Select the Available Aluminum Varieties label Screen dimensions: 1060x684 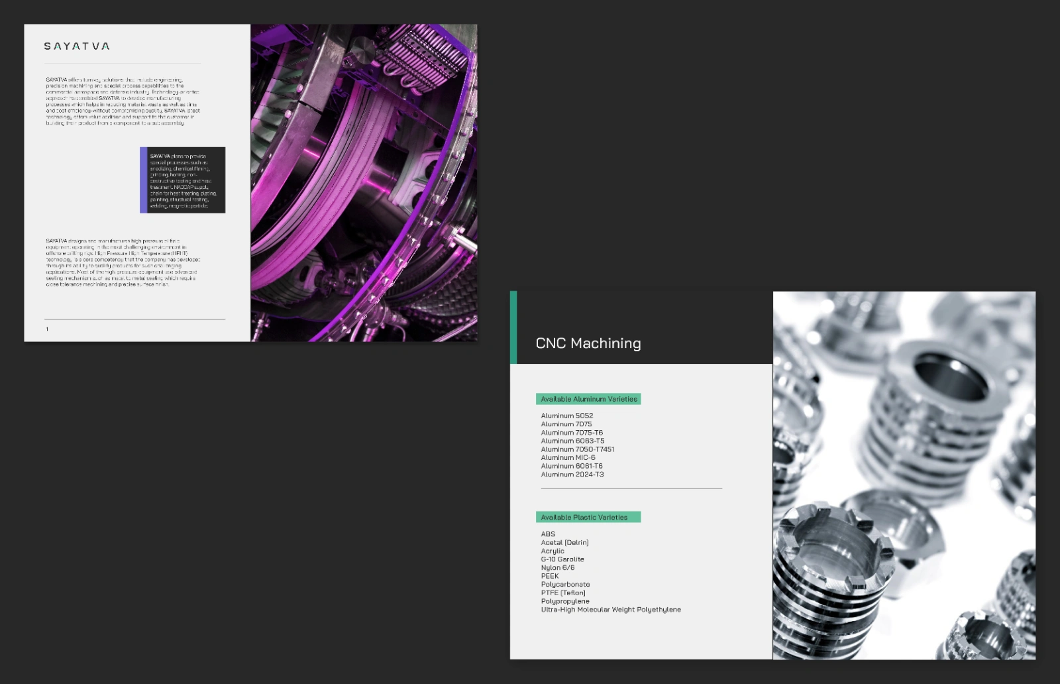click(588, 399)
